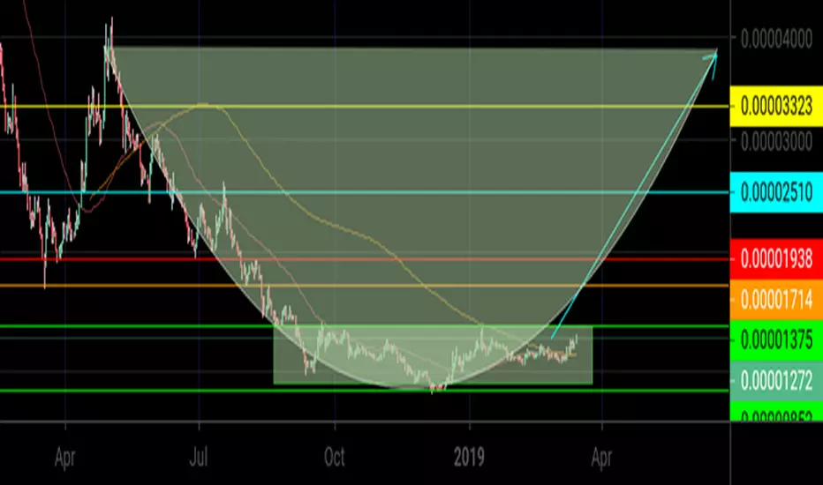Viewport: 823px width, 485px height.
Task: Click the Apr label after 2019
Action: (601, 458)
